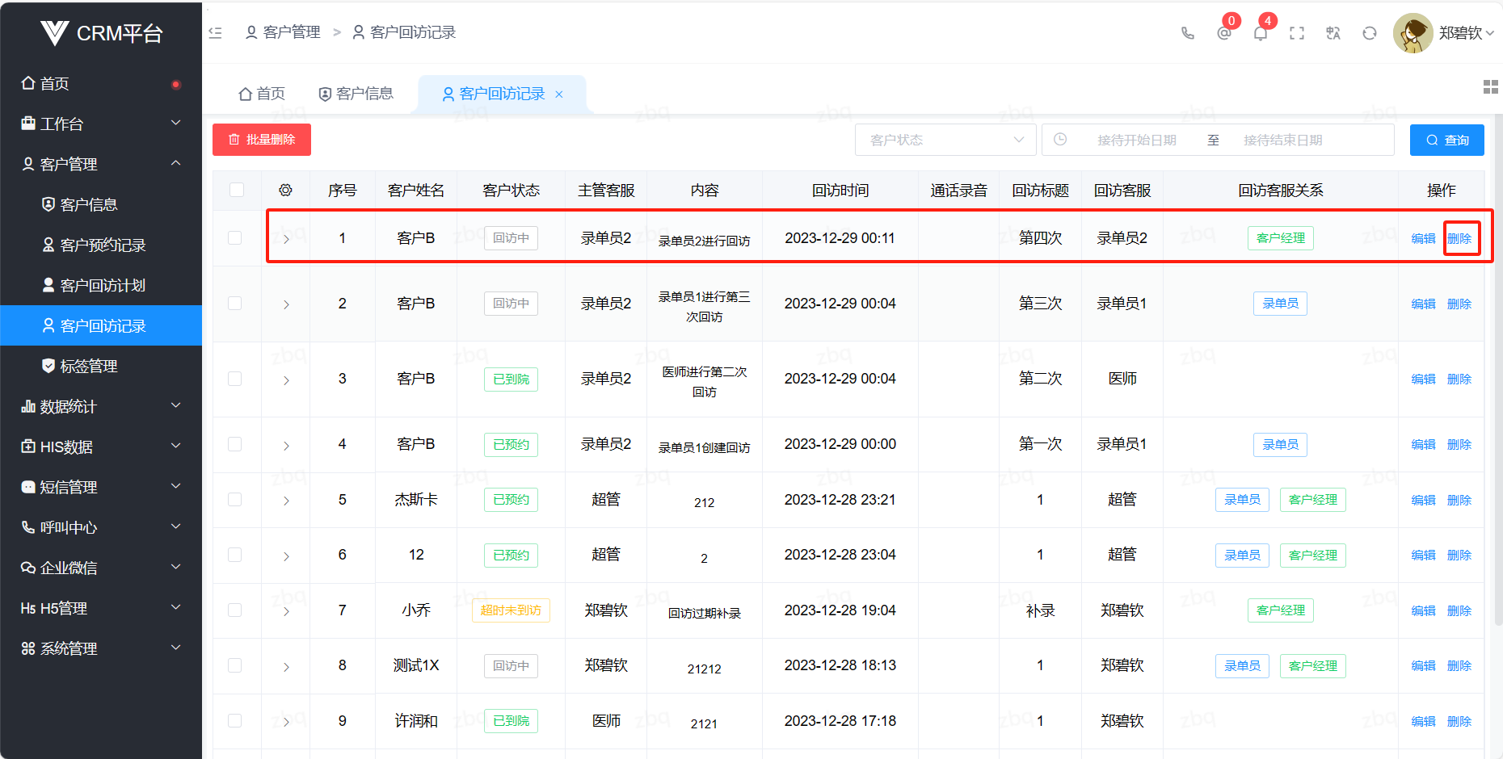Select checkbox for row 5 杰斯卡
This screenshot has width=1503, height=759.
pyautogui.click(x=235, y=500)
